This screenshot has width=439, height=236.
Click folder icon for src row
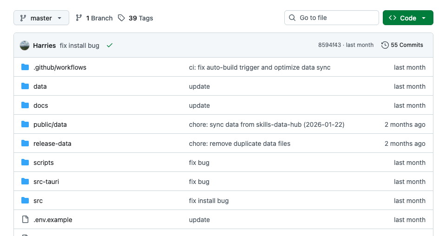pyautogui.click(x=25, y=200)
